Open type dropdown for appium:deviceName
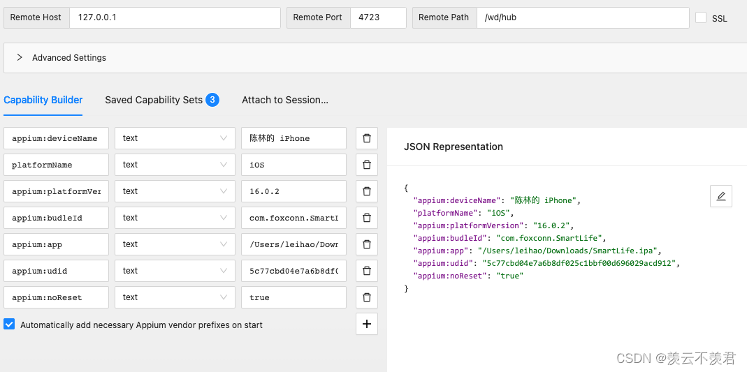 tap(175, 138)
